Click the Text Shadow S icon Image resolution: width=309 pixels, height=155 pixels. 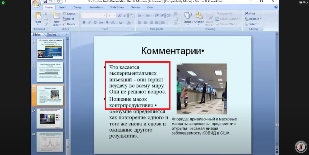click(107, 23)
